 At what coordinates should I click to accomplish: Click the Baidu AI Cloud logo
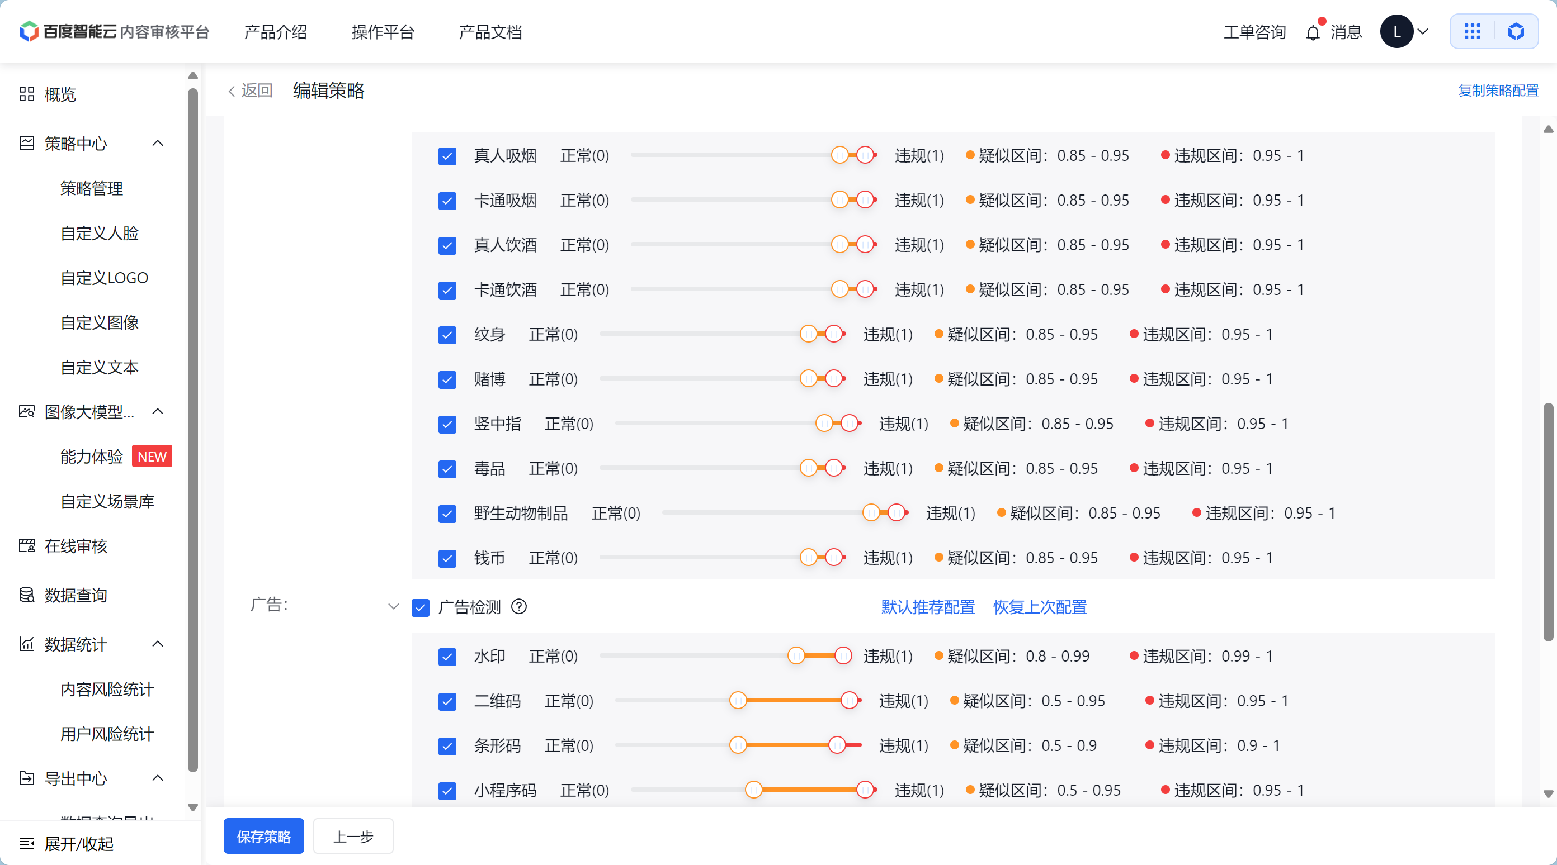114,31
